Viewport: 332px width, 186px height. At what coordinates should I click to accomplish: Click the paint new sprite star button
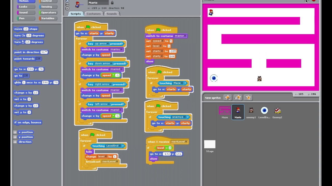[x=228, y=98]
